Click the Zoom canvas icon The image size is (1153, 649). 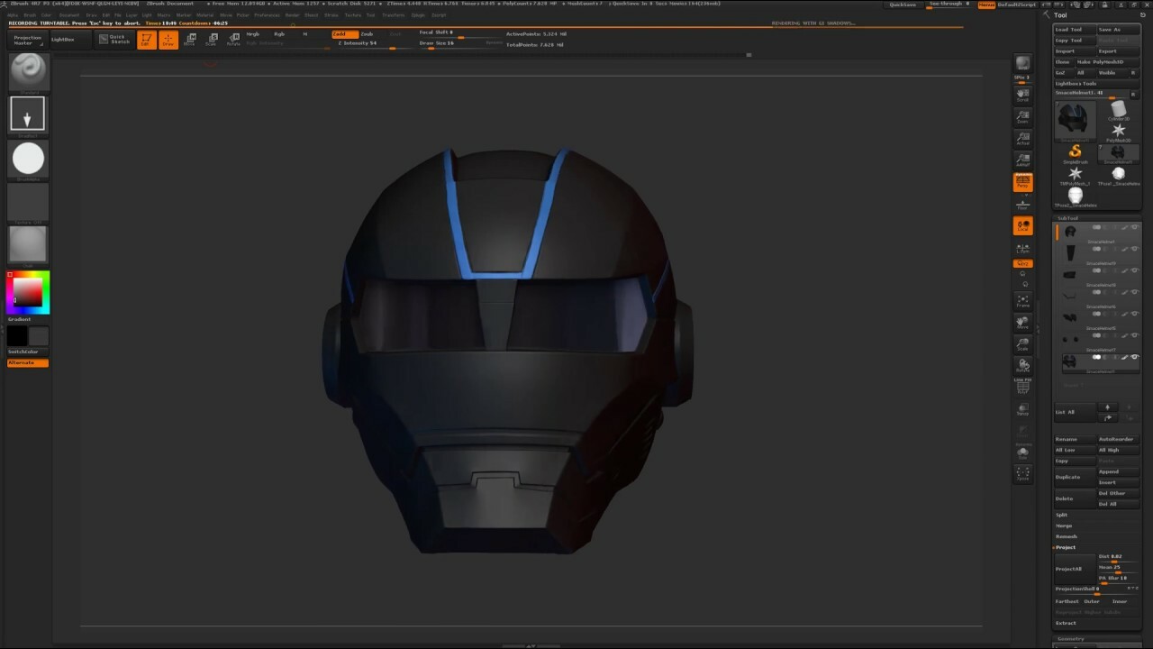click(x=1022, y=116)
